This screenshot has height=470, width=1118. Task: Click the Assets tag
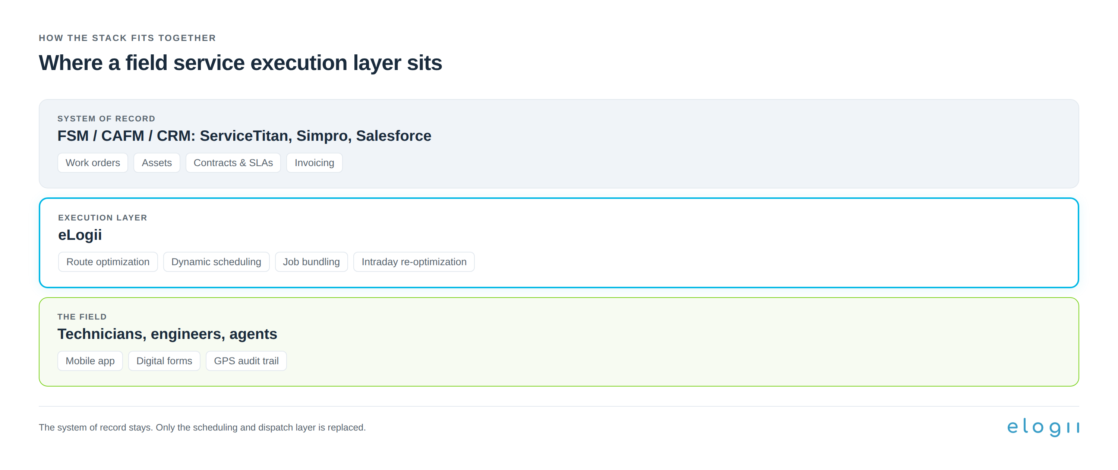coord(157,163)
